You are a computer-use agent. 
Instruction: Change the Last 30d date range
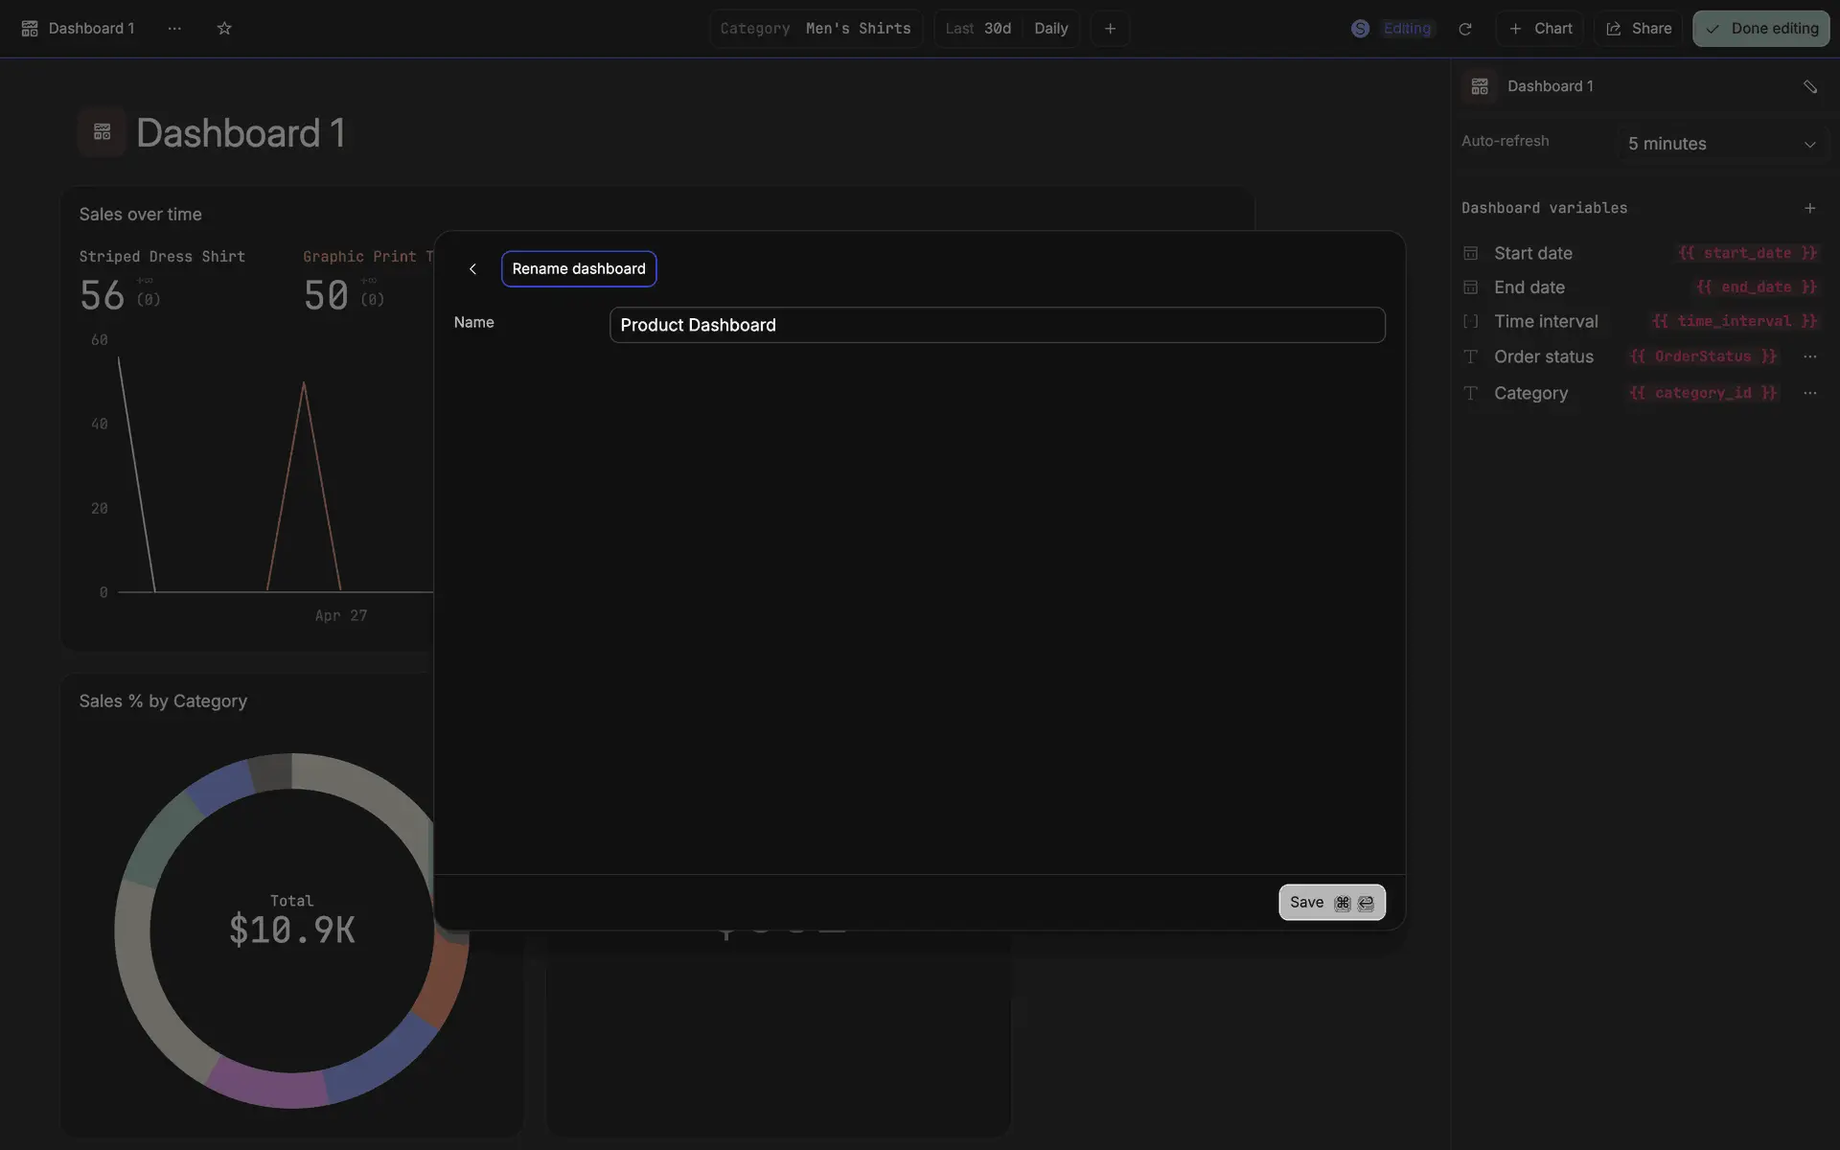(x=977, y=29)
